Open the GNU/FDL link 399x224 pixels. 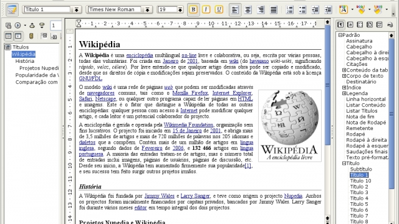[90, 78]
